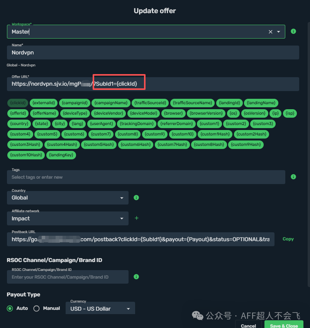Insert {browser} token
310x328 pixels.
[173, 113]
